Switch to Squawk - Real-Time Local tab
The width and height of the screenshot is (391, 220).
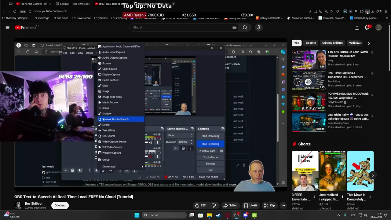(73, 4)
